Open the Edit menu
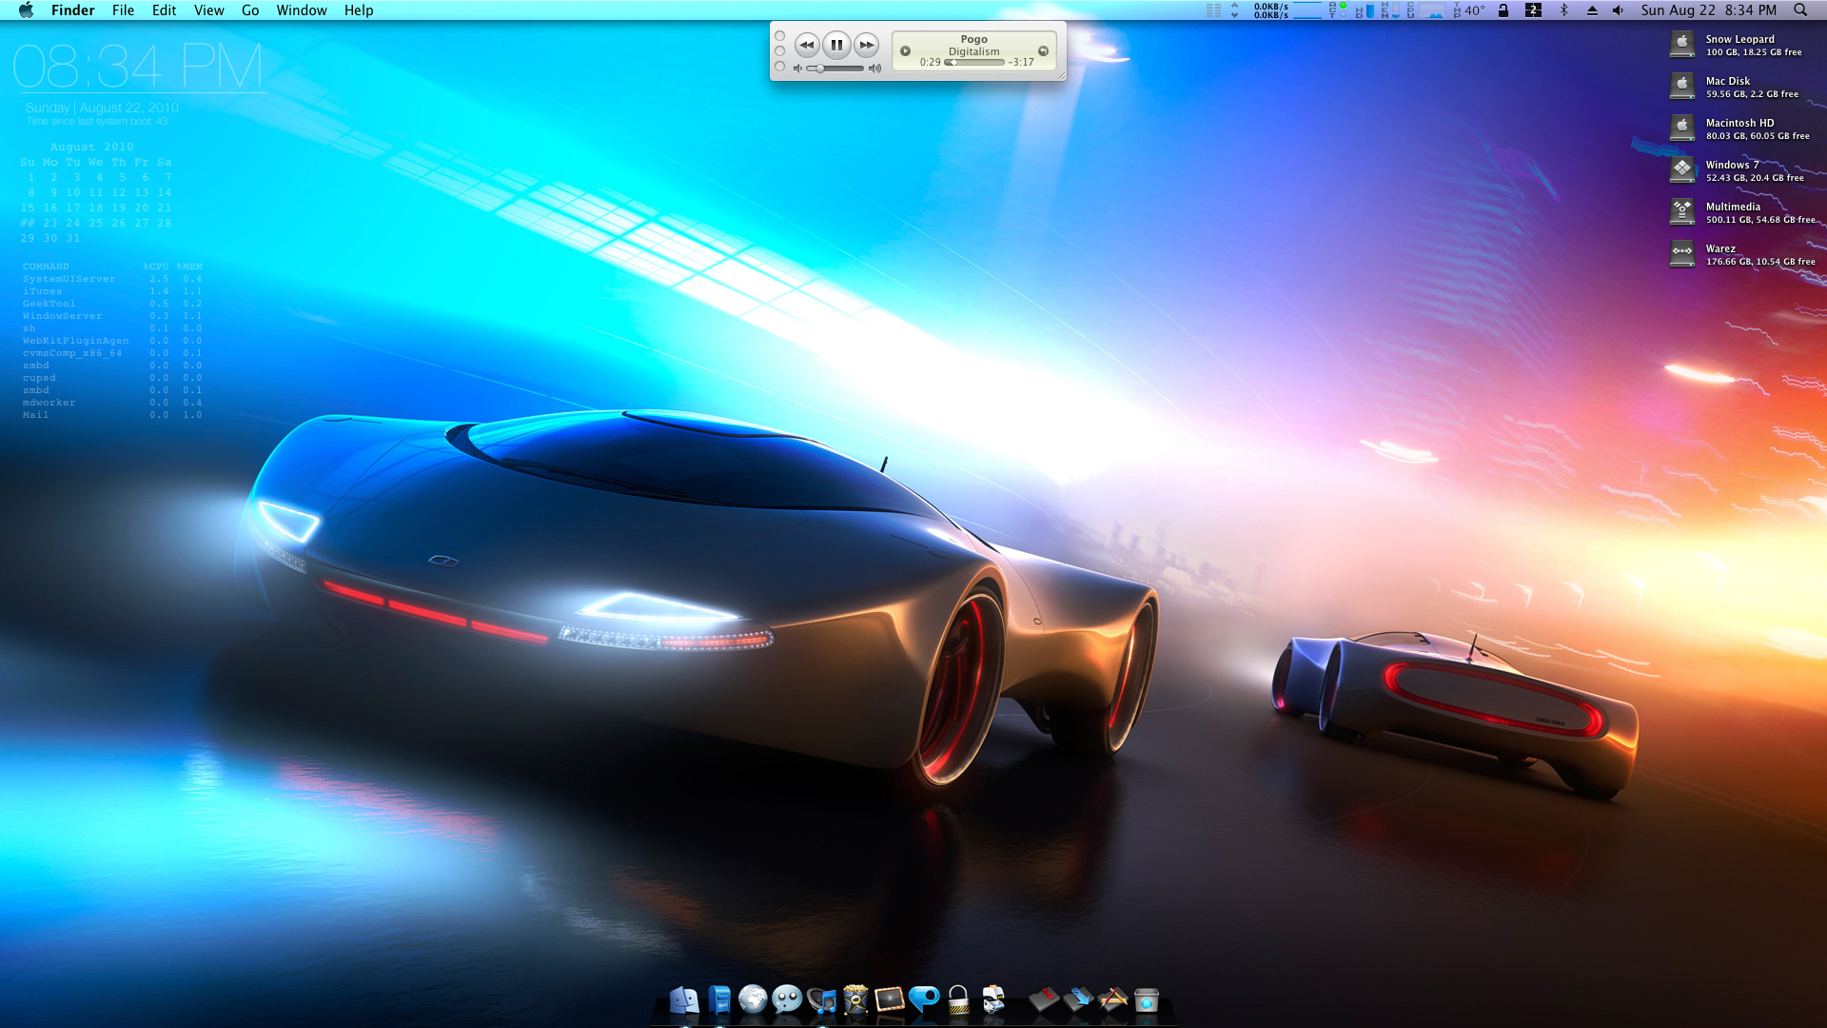Screen dimensions: 1827x1028 point(164,10)
